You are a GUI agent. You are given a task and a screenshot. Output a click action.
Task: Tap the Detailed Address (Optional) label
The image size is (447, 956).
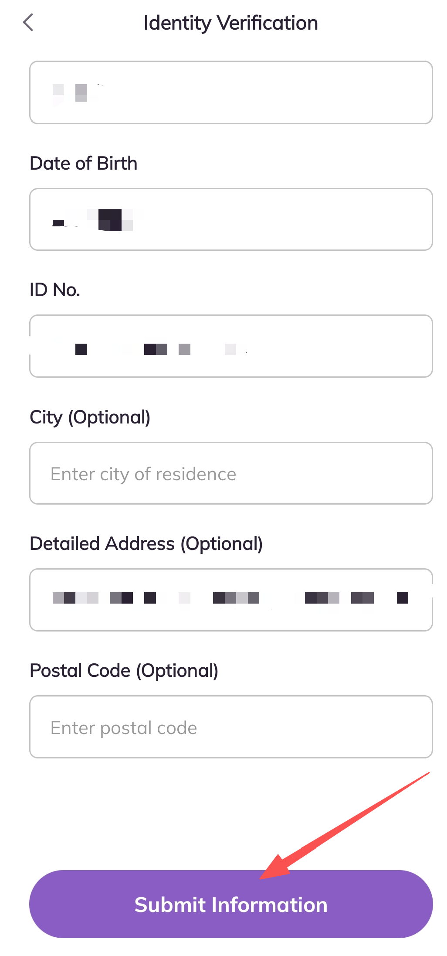point(146,544)
